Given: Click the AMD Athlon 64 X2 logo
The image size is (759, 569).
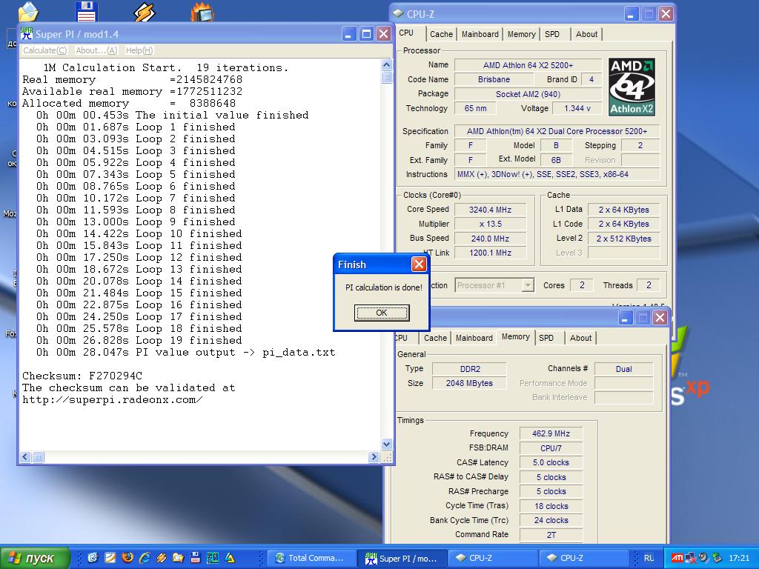Looking at the screenshot, I should [x=632, y=87].
